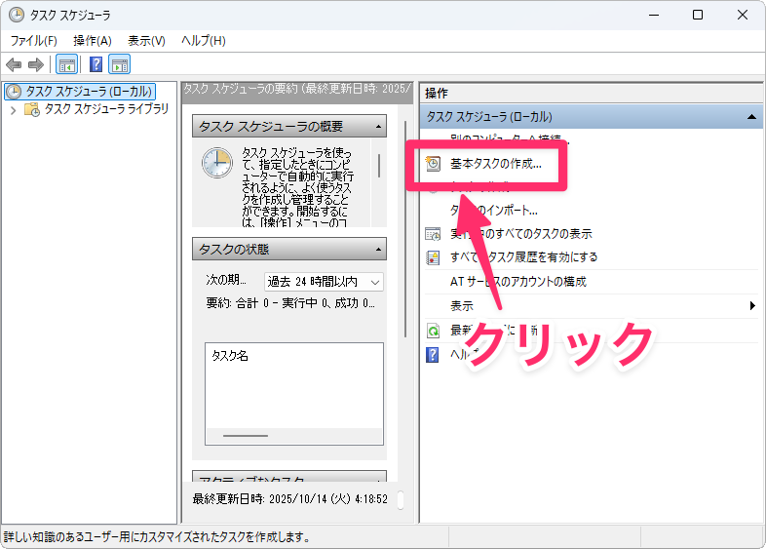The height and width of the screenshot is (549, 766).
Task: Collapse the タスク スケジューラの概要 section
Action: [376, 128]
